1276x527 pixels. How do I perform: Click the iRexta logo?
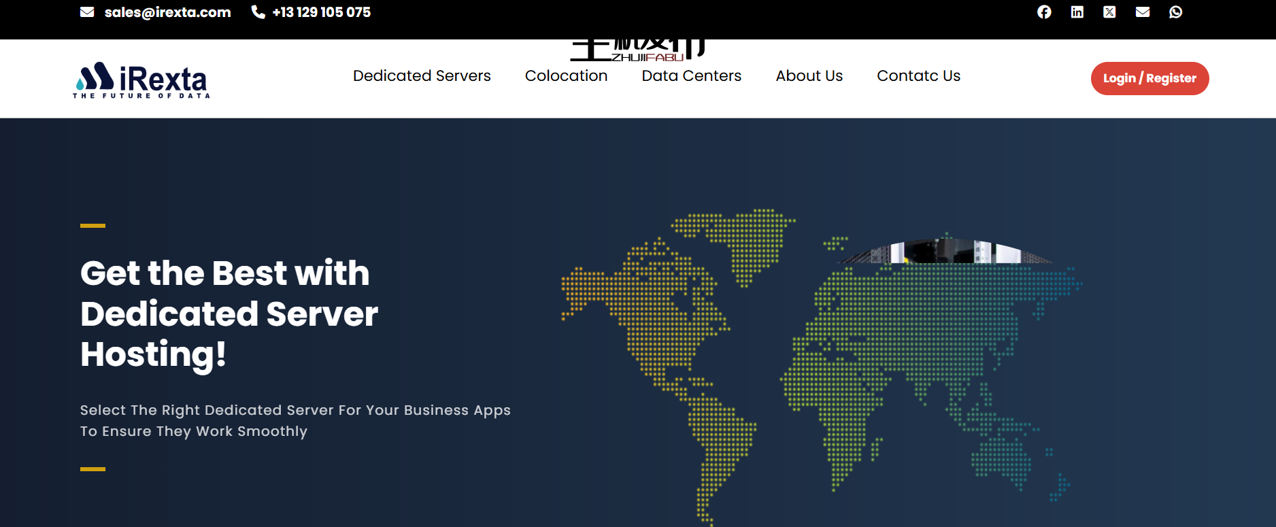coord(141,80)
